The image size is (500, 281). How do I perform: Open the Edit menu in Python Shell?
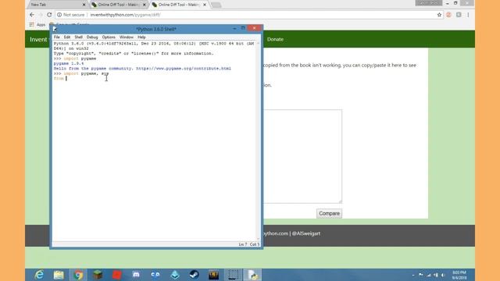click(66, 37)
